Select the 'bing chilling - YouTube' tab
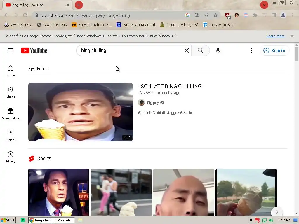 (x=37, y=5)
